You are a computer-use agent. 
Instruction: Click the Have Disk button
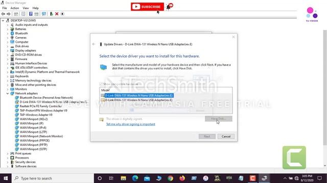218,118
